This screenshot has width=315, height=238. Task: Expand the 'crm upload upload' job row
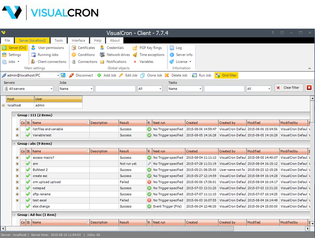17,182
